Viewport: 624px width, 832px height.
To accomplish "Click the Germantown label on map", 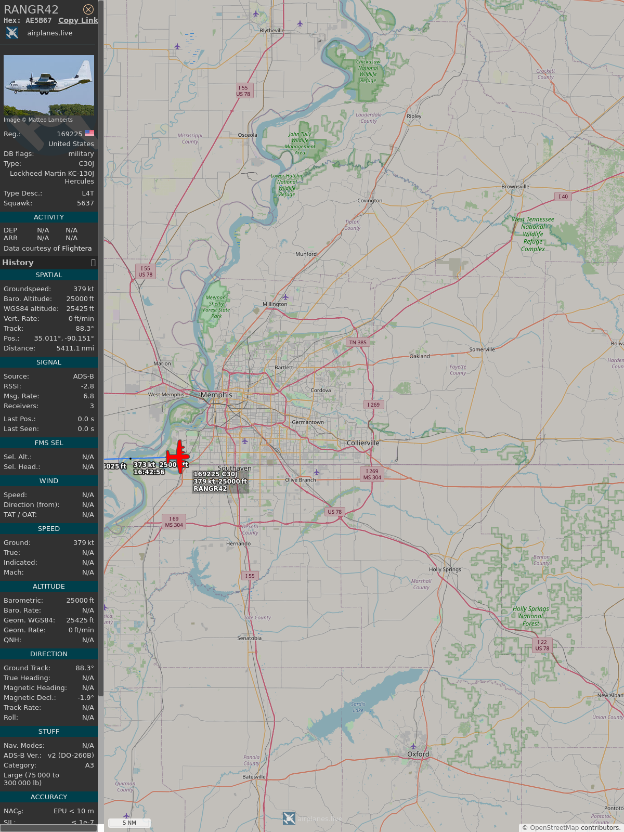I will pos(308,422).
